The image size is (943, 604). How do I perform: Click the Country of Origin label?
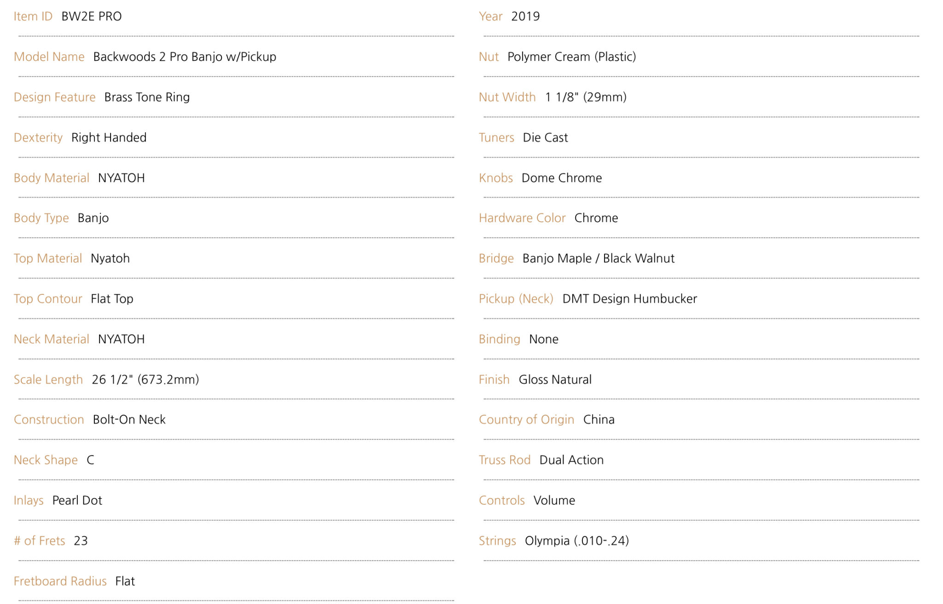click(x=527, y=420)
